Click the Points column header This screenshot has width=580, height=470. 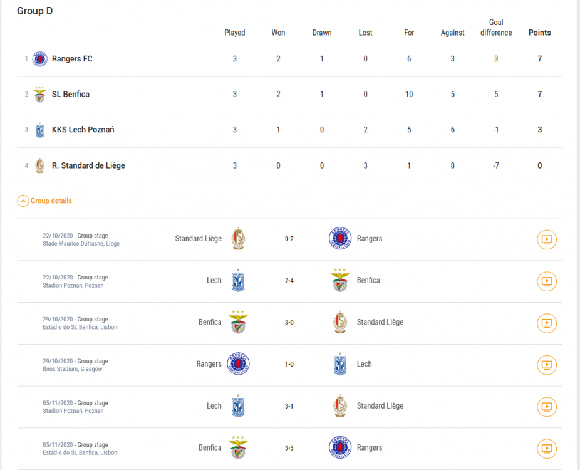[540, 33]
